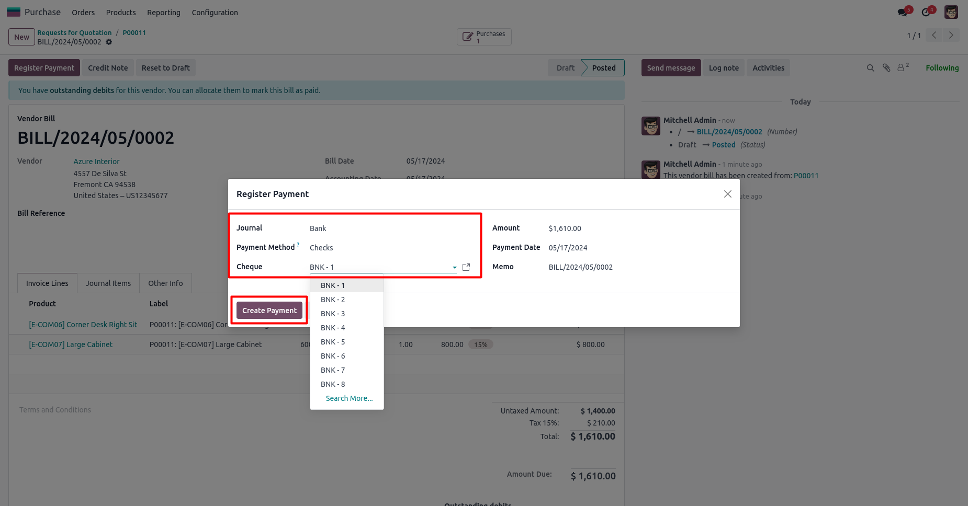
Task: Click the Mitchell Admin avatar in chatter
Action: coord(651,126)
